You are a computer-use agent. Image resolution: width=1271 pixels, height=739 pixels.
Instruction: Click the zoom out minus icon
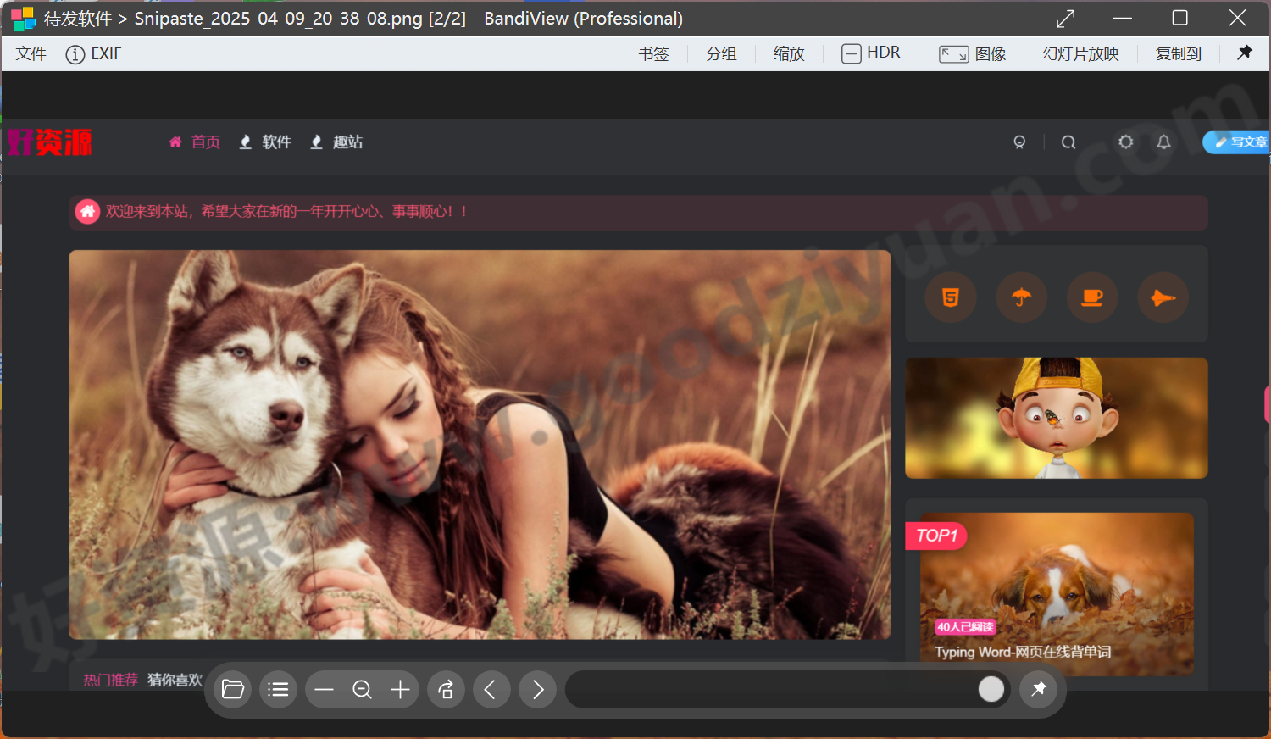[324, 690]
